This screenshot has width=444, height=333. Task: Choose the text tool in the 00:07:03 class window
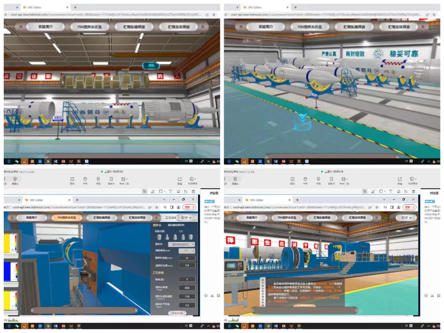click(170, 191)
